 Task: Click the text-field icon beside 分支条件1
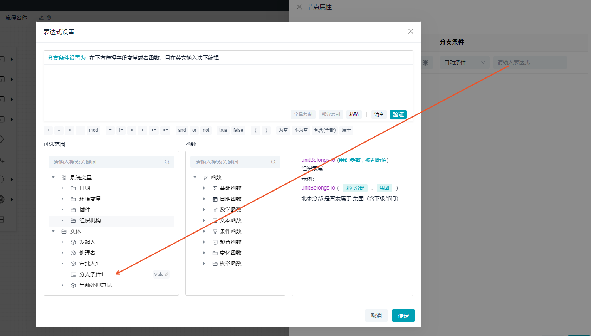pos(73,274)
